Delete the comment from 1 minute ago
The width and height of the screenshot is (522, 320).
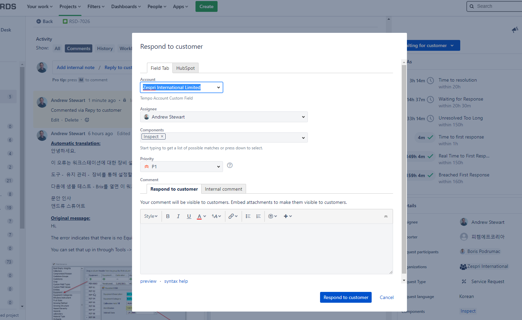tap(72, 120)
